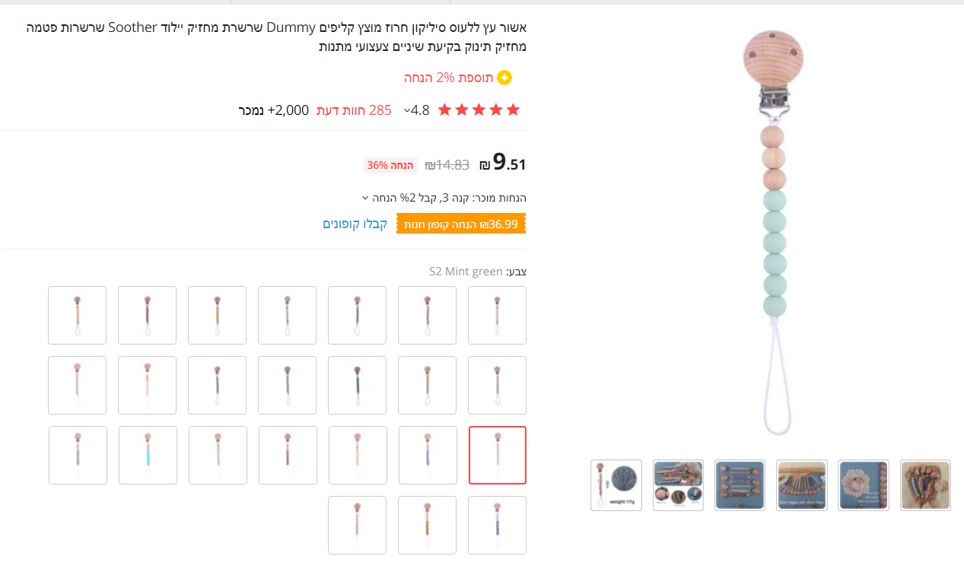Choose the light blue bead variant in second row
Image resolution: width=964 pixels, height=572 pixels.
point(78,385)
